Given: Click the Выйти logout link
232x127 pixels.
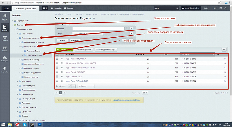Looking at the screenshot, I should click(206, 8).
